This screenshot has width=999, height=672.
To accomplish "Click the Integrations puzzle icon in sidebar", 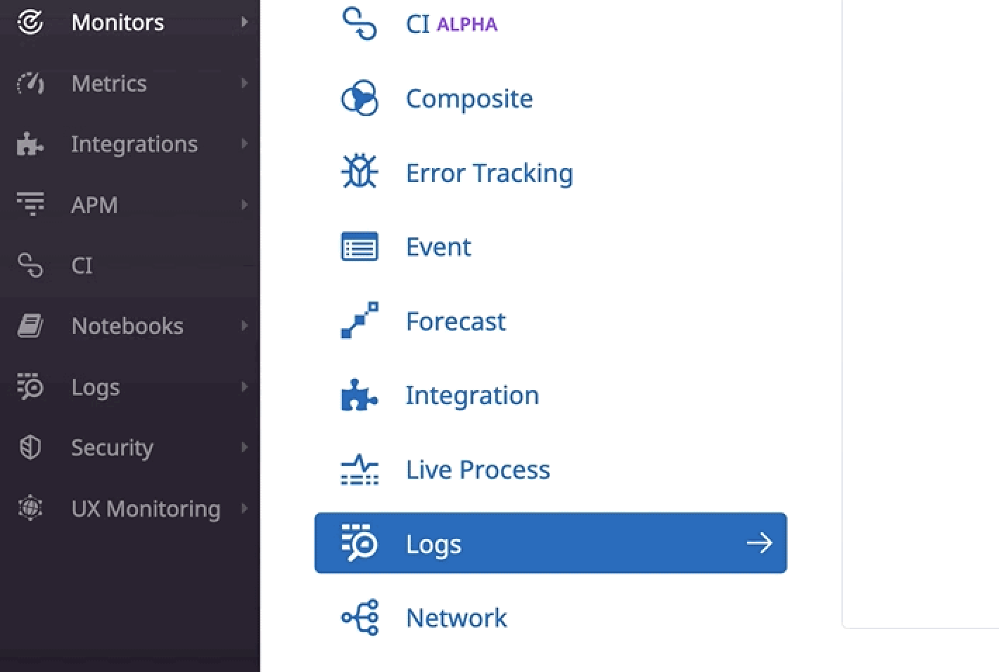I will (x=30, y=143).
